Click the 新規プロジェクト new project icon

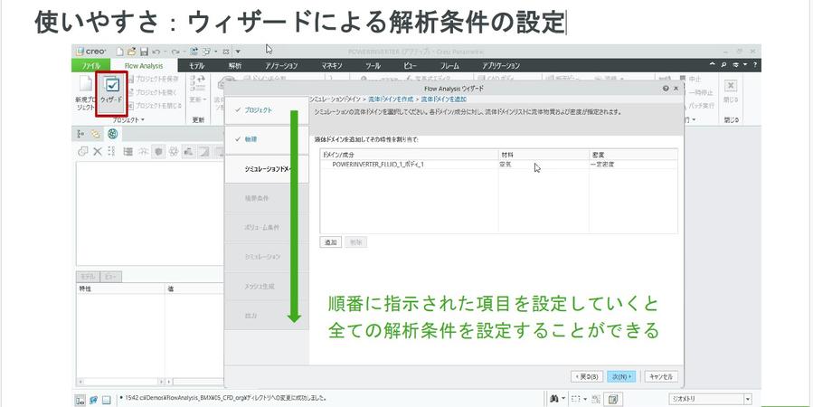[85, 91]
